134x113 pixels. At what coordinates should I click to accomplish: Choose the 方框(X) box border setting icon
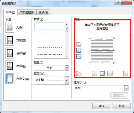(x=10, y=40)
